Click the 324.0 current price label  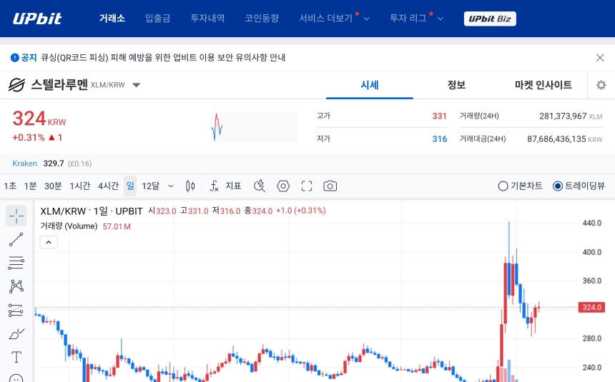pyautogui.click(x=591, y=307)
